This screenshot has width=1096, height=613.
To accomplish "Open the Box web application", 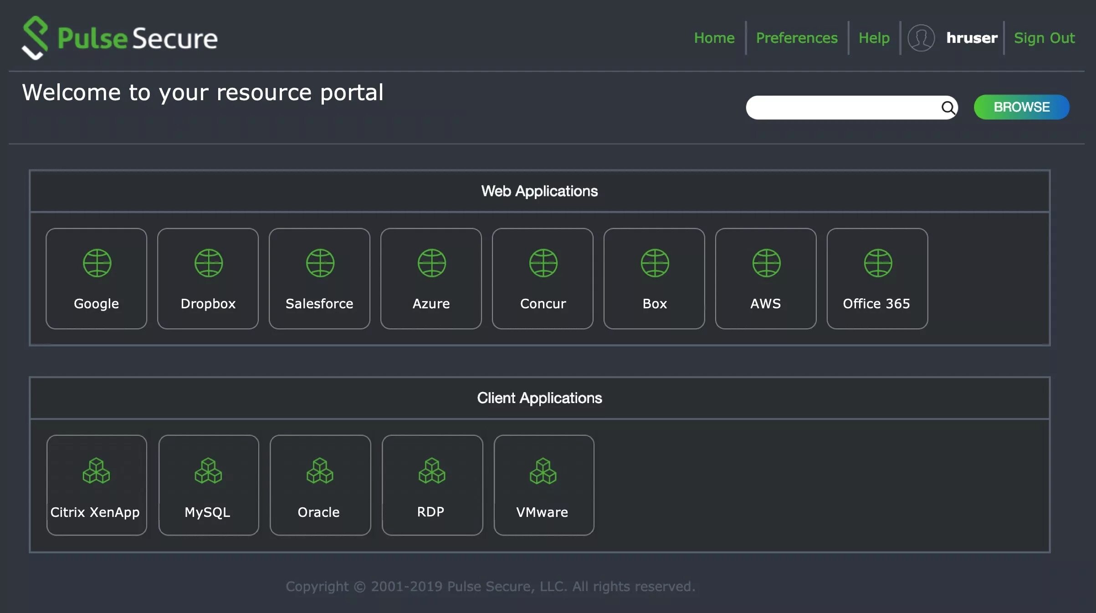I will (654, 278).
